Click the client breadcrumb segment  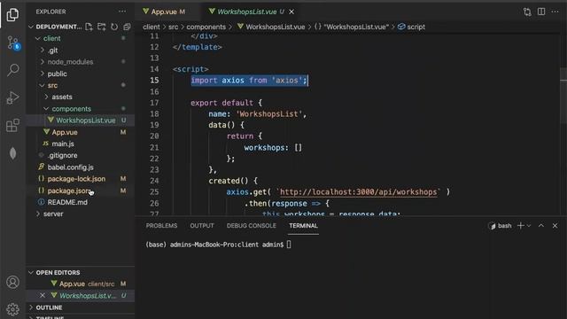click(151, 27)
